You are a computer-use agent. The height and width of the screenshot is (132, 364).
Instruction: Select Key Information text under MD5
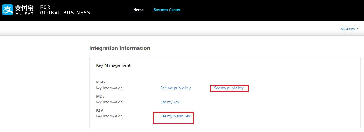point(109,102)
